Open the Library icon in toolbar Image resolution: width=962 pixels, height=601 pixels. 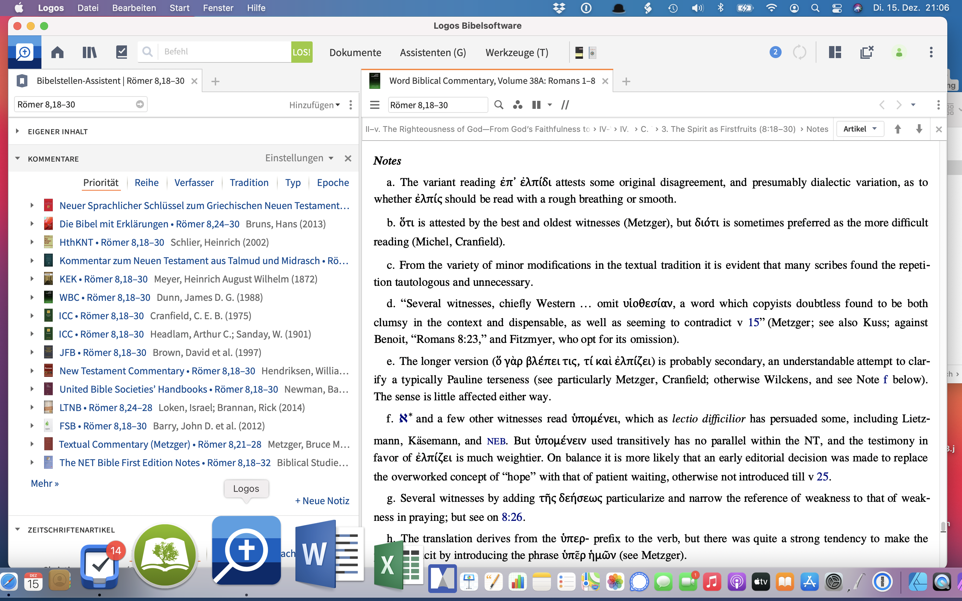tap(90, 52)
